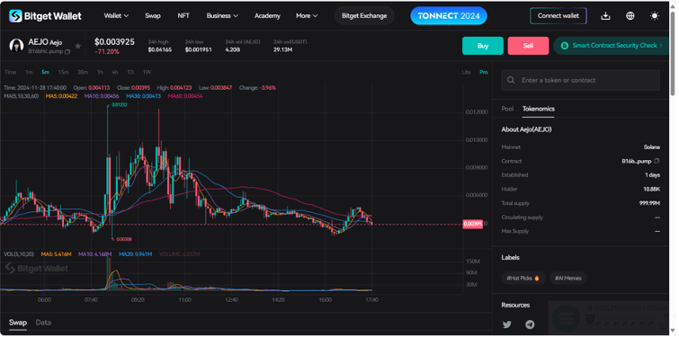The height and width of the screenshot is (337, 679).
Task: Switch to the Pool tab
Action: tap(507, 109)
